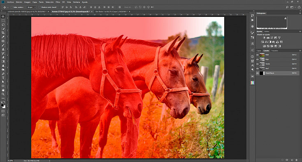Add a Black & White adjustment

270,42
